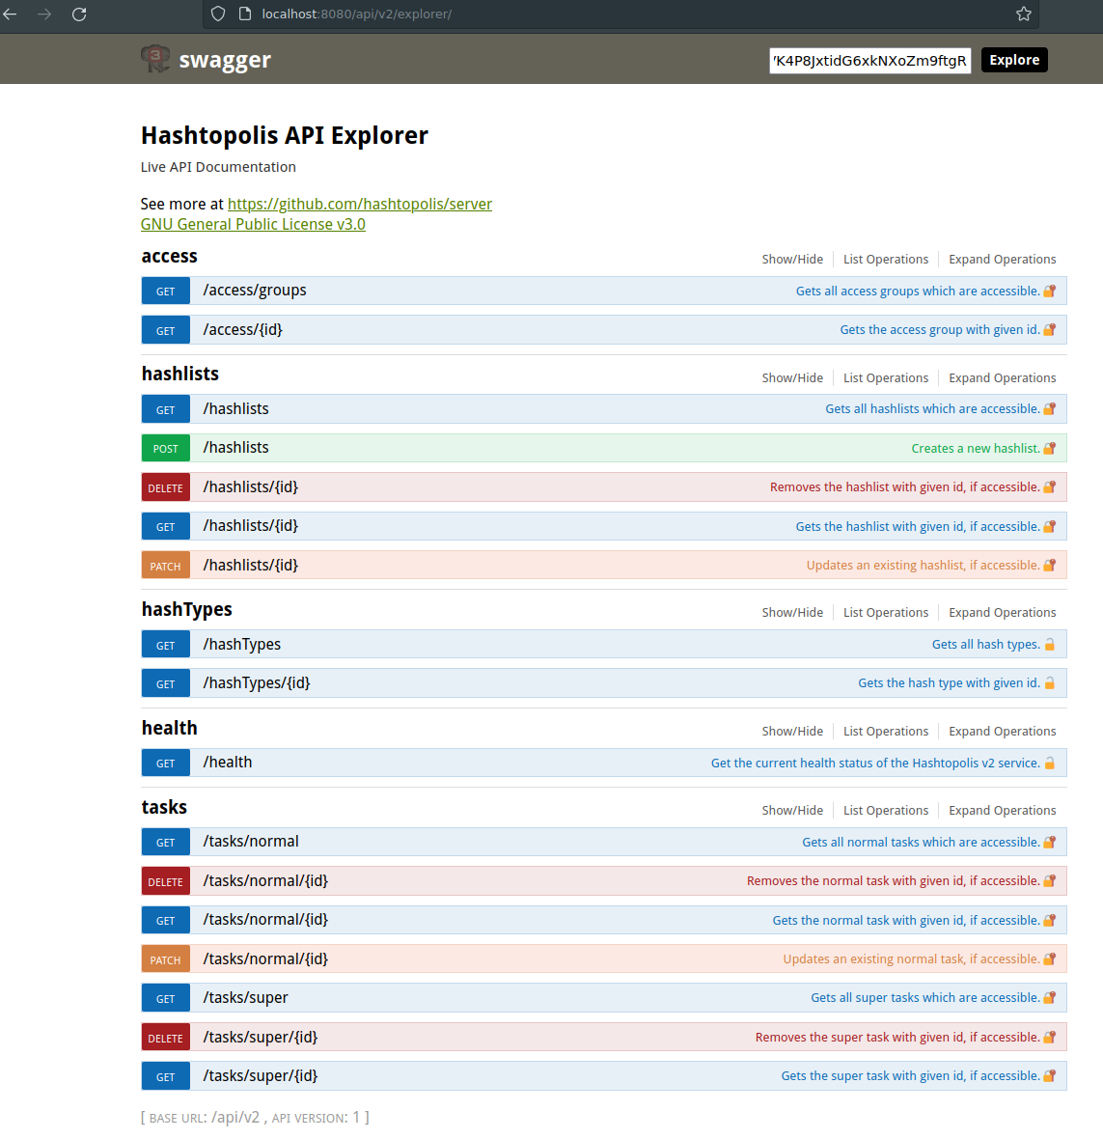Click orange PATCH button for /hashlists/{id}
Image resolution: width=1103 pixels, height=1139 pixels.
(166, 565)
